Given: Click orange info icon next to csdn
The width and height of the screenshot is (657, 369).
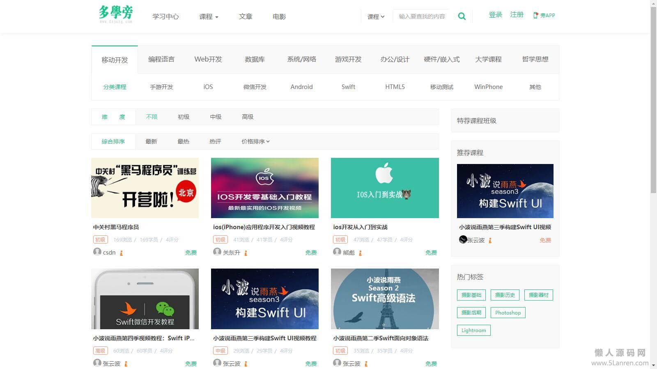Looking at the screenshot, I should [x=122, y=253].
